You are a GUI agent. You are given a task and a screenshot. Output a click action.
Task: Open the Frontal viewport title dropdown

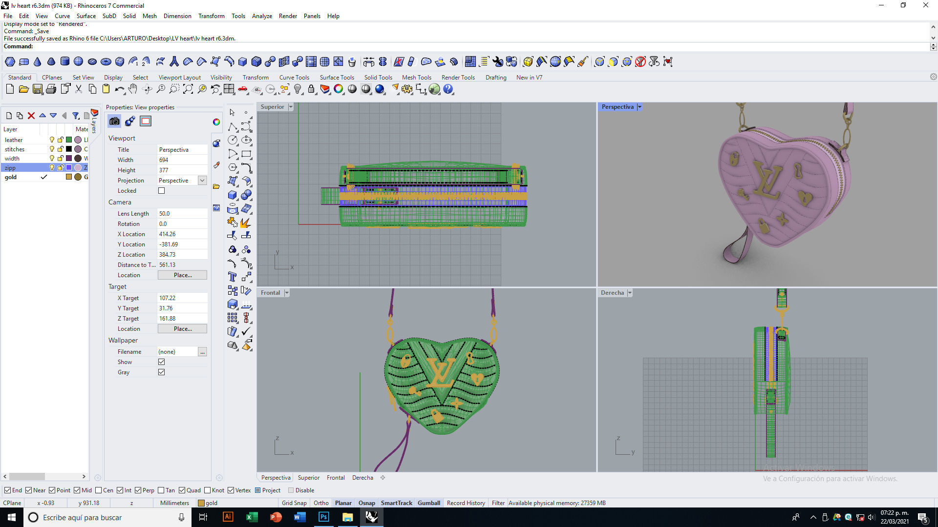coord(287,293)
